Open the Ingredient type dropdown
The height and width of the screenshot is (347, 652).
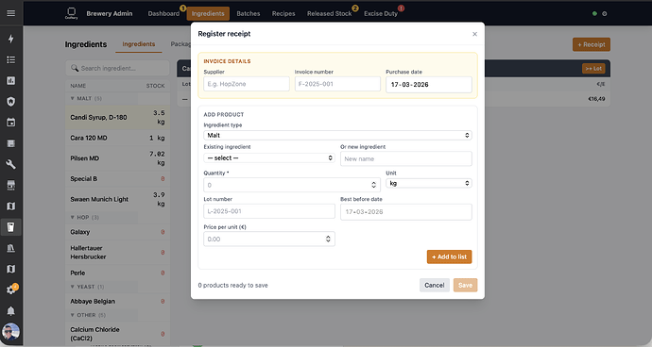tap(337, 136)
